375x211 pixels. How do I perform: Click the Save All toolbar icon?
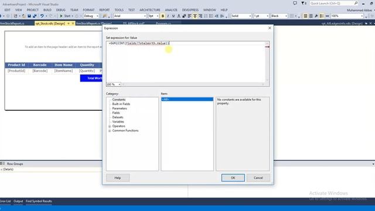(x=35, y=16)
